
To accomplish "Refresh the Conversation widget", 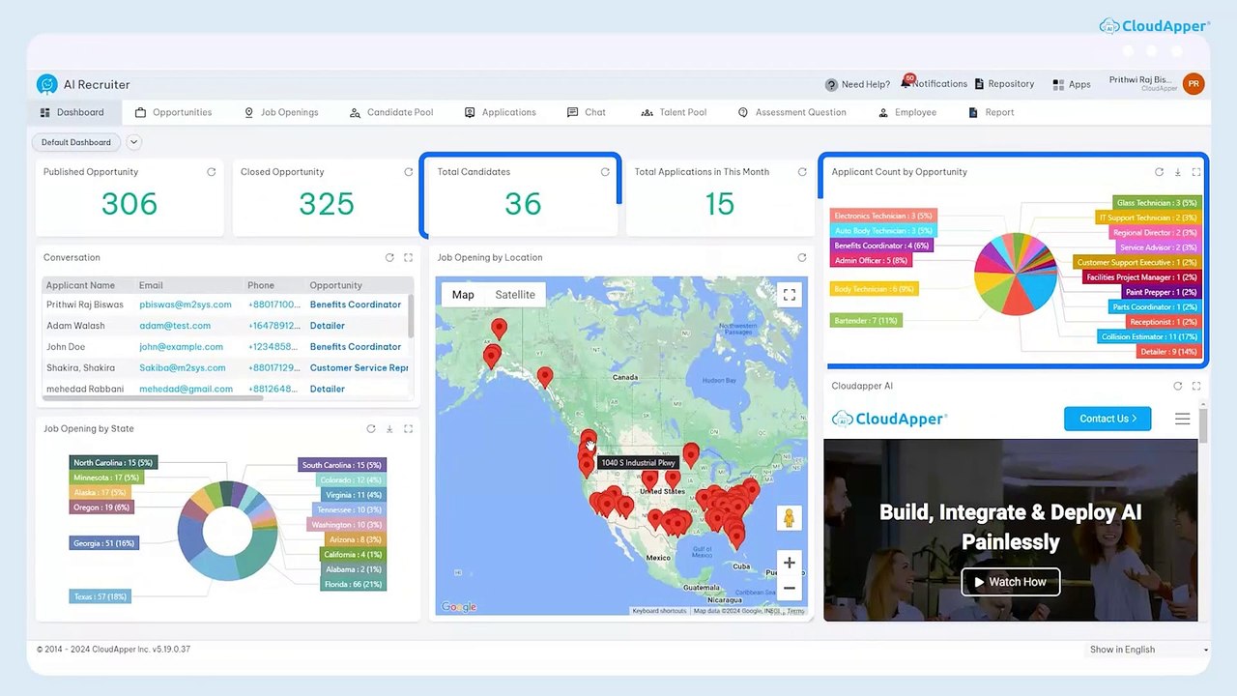I will 389,258.
